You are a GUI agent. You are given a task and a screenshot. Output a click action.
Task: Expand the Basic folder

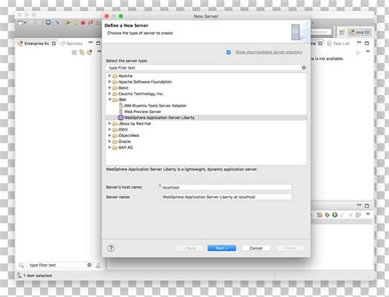(x=109, y=88)
